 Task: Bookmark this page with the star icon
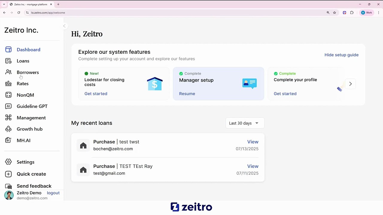tap(335, 13)
